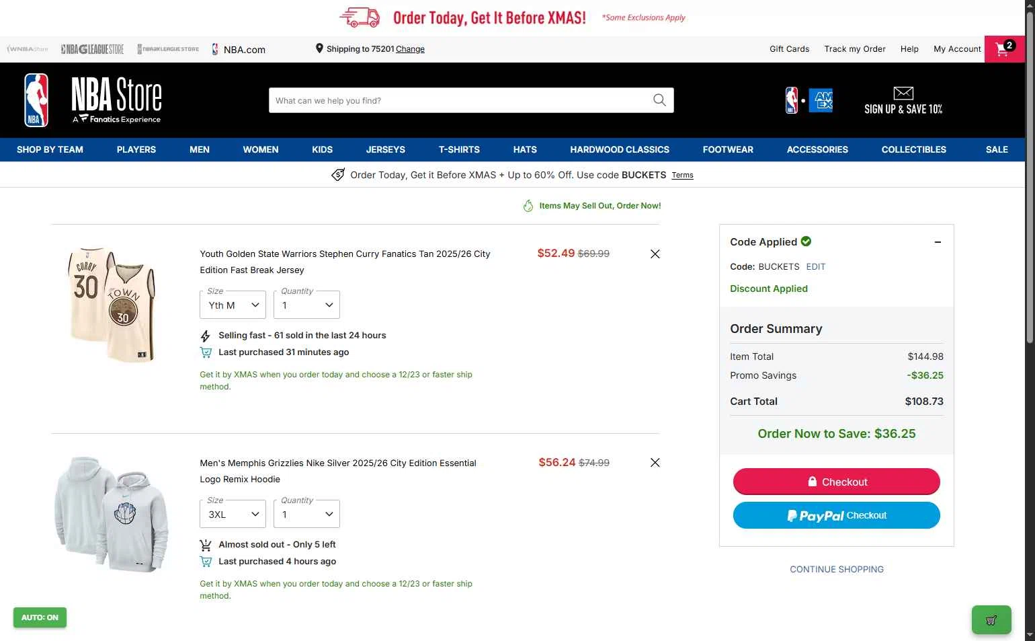The height and width of the screenshot is (641, 1035).
Task: Change the shipping zip code
Action: [x=410, y=49]
